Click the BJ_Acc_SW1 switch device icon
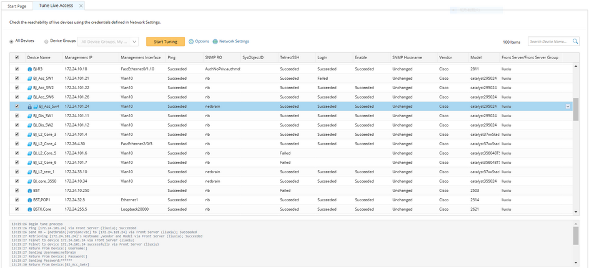 point(29,79)
